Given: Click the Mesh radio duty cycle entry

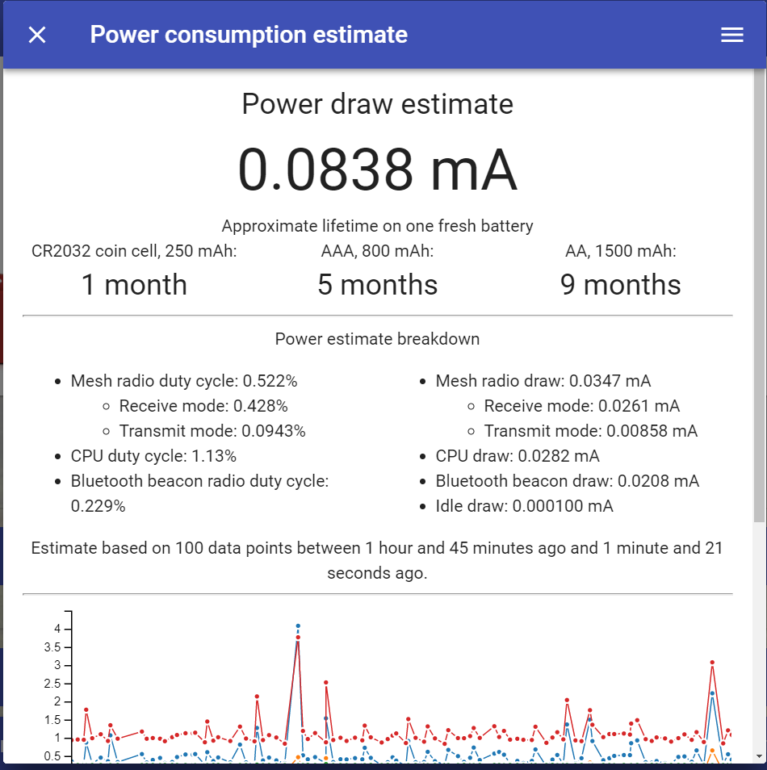Looking at the screenshot, I should click(x=184, y=381).
